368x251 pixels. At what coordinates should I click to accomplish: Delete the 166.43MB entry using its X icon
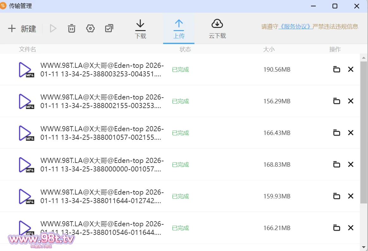pyautogui.click(x=351, y=133)
